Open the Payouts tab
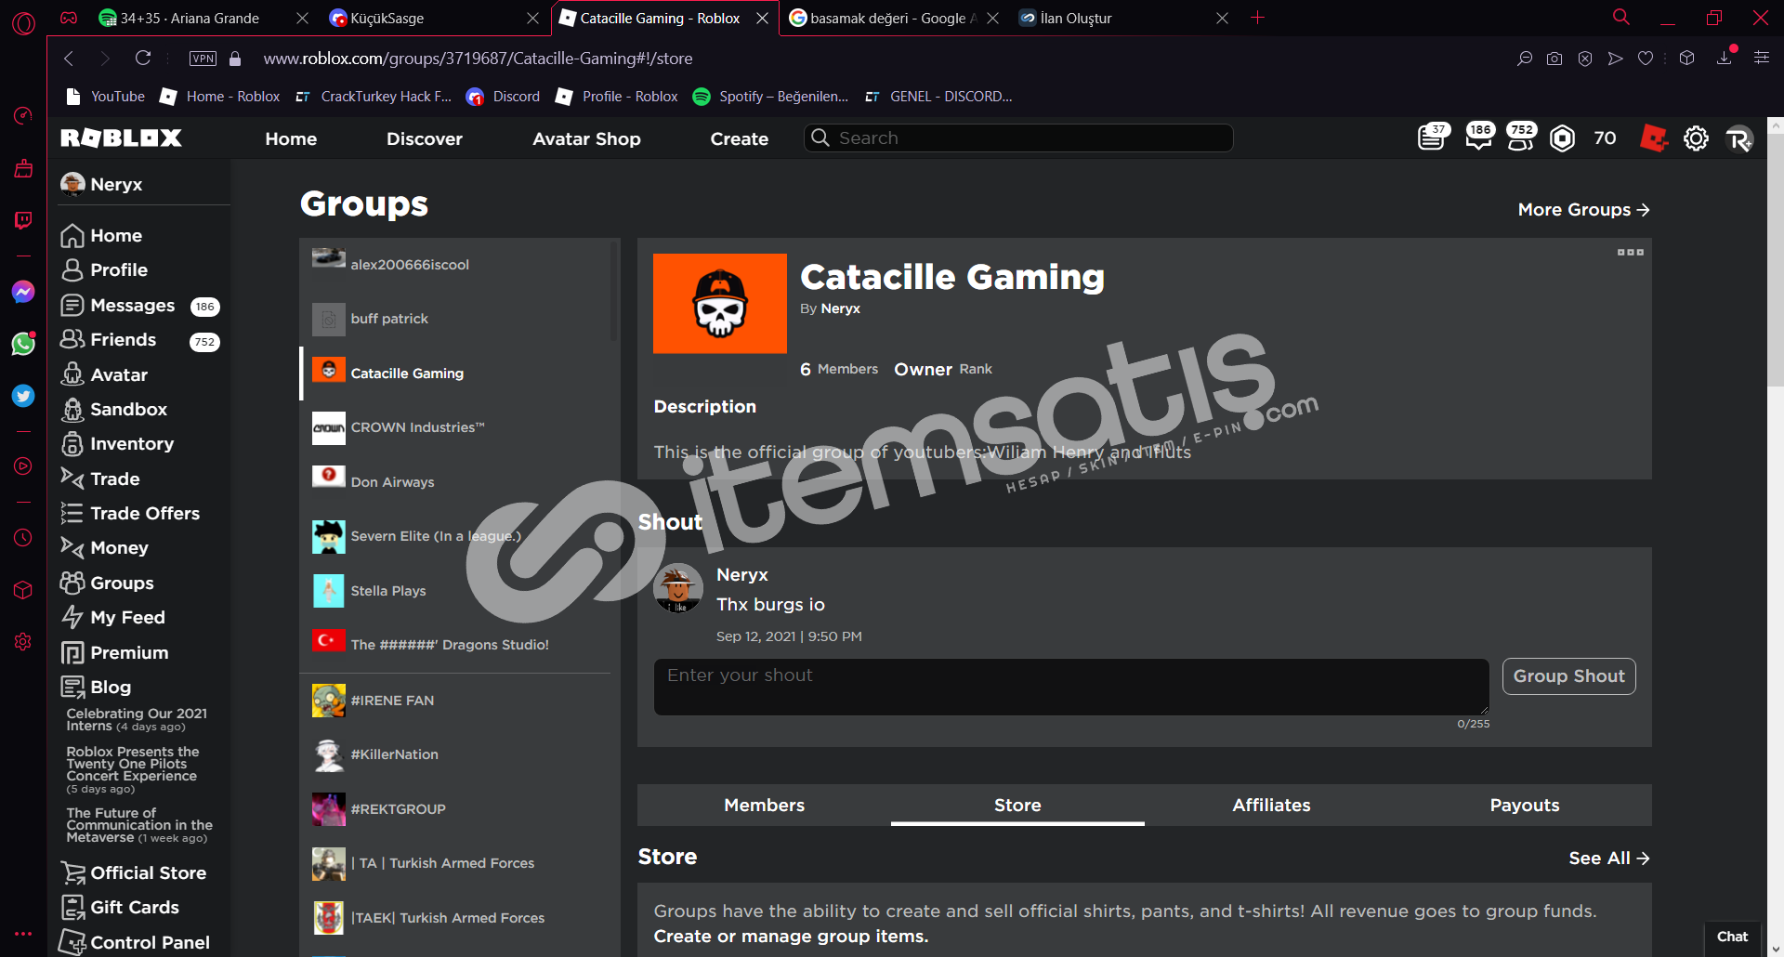1784x957 pixels. click(x=1525, y=806)
